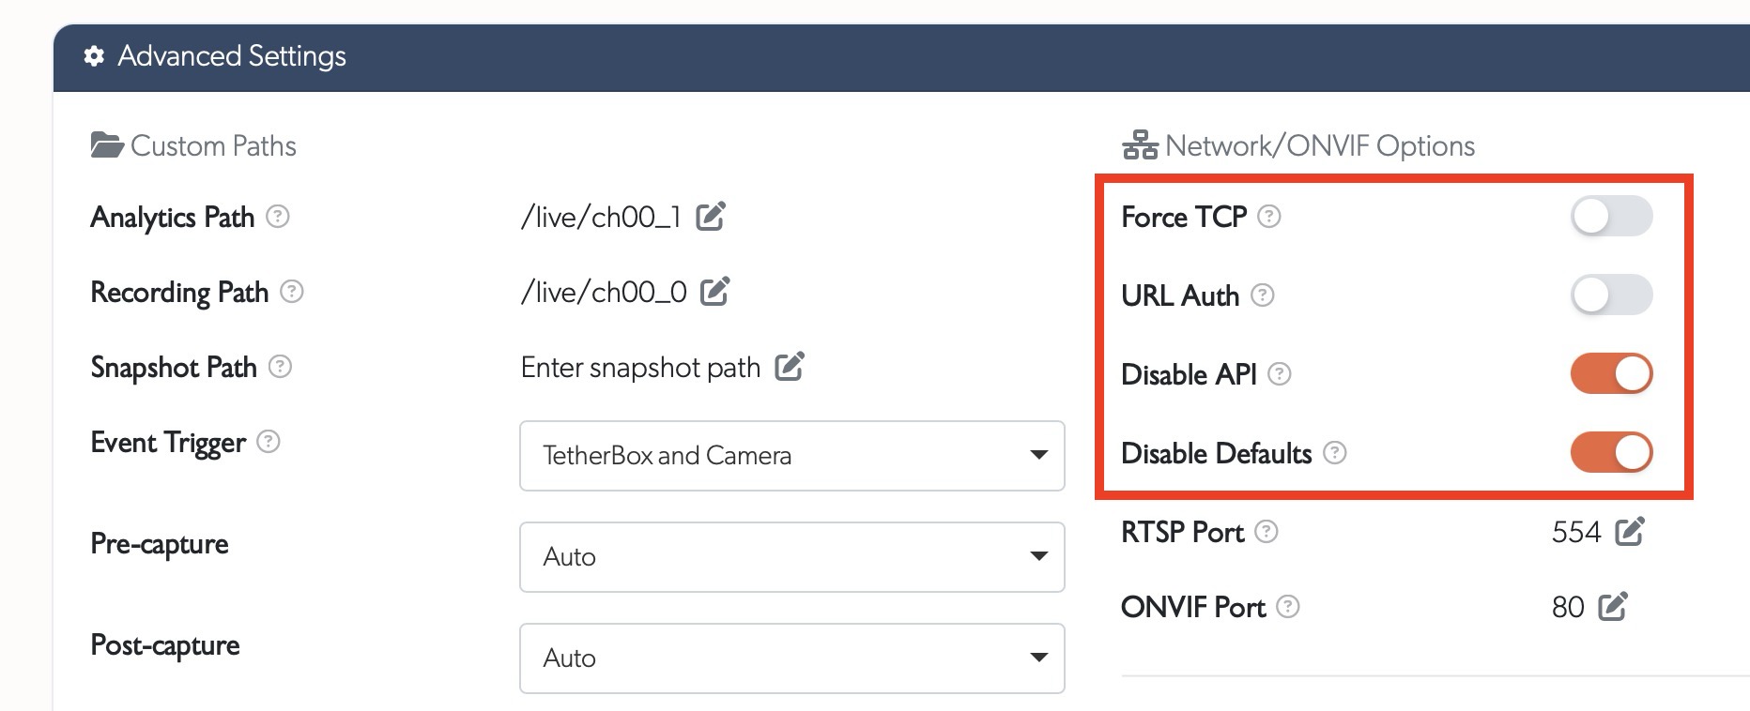Expand the Pre-capture dropdown
The image size is (1750, 711).
791,556
